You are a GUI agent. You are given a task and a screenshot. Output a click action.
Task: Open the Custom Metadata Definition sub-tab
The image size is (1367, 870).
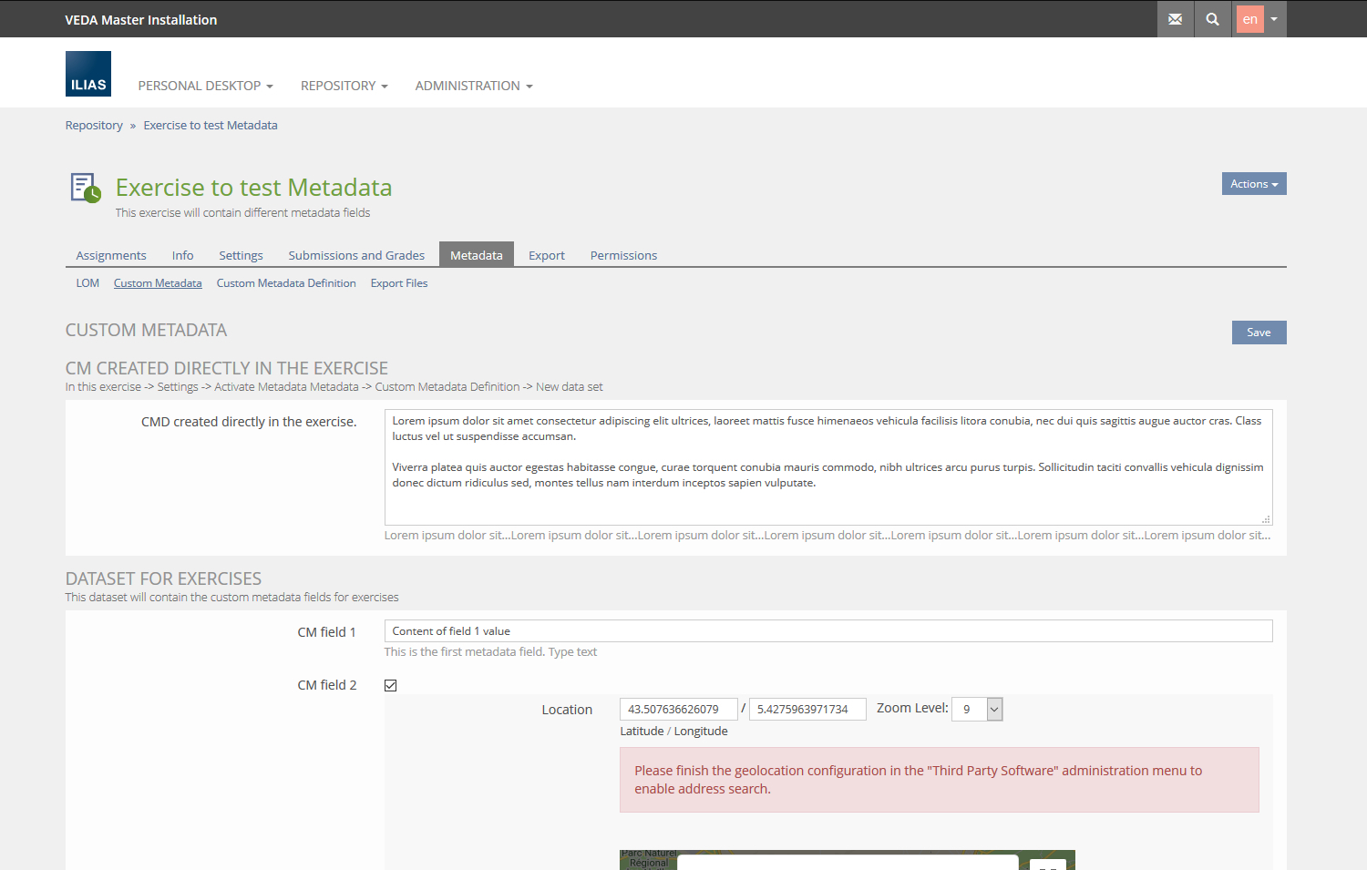286,283
